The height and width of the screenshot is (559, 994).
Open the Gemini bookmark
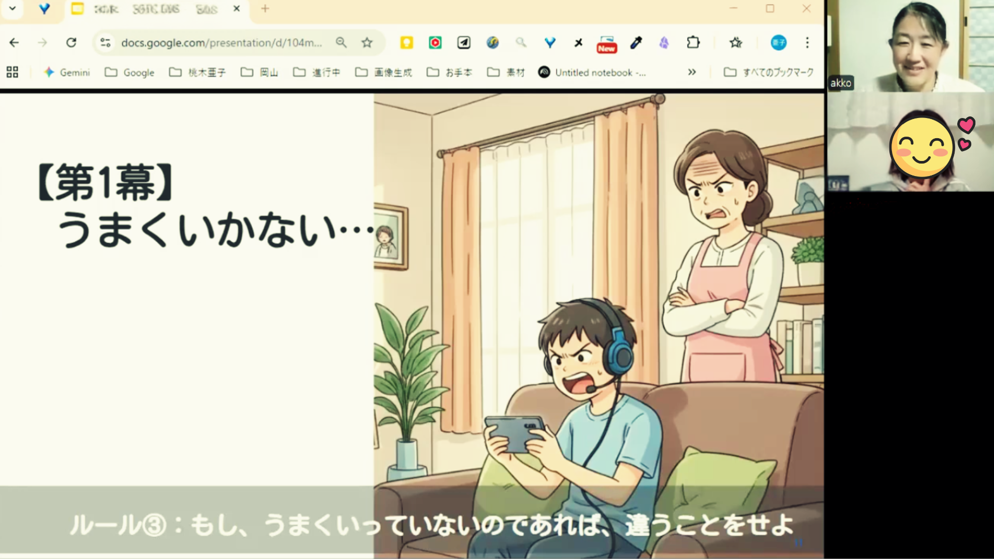(x=67, y=72)
